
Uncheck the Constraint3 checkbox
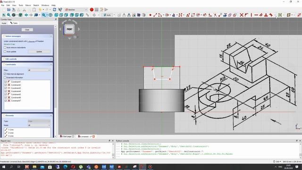click(x=6, y=88)
